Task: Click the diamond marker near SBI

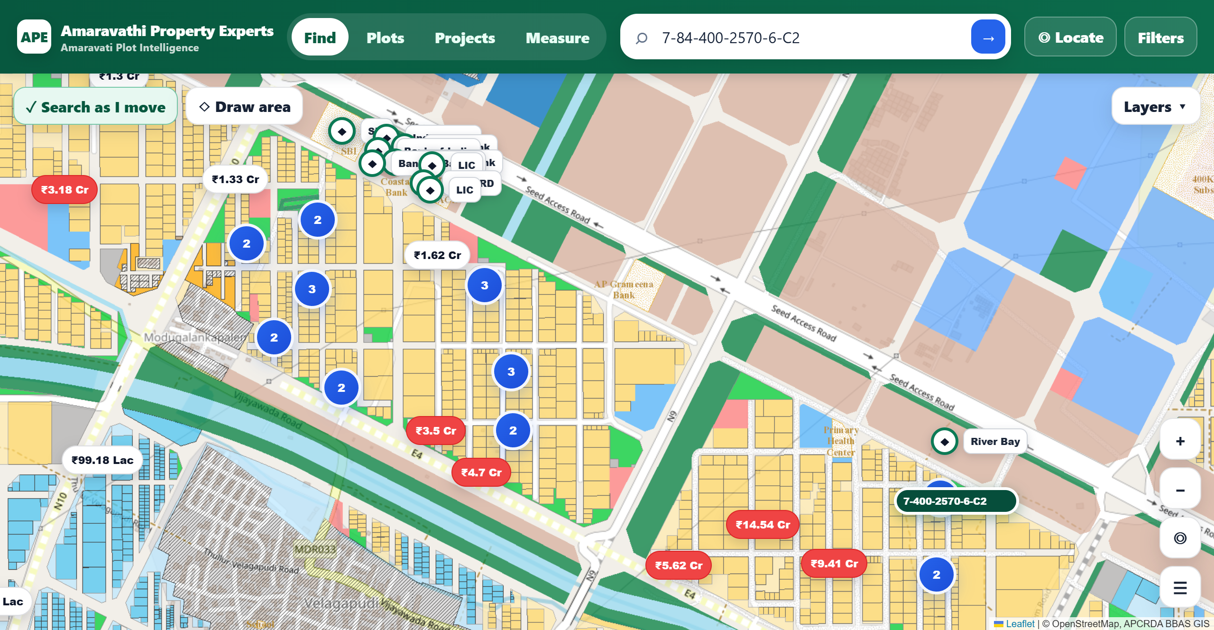Action: 342,131
